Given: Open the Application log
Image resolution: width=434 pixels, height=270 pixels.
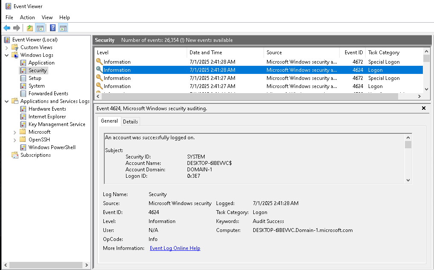Looking at the screenshot, I should [41, 63].
